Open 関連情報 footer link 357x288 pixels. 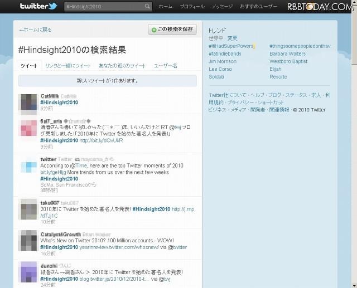(x=279, y=110)
